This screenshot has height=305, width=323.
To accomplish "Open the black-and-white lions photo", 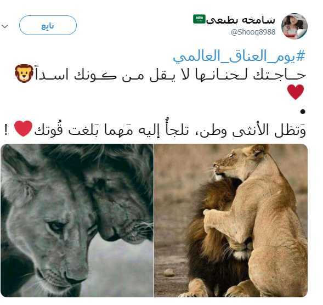I will click(x=77, y=221).
